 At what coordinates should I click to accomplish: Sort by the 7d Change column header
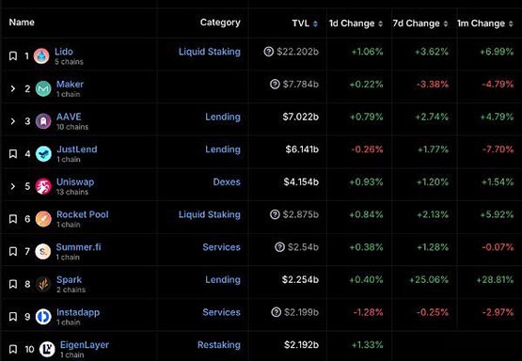click(420, 24)
